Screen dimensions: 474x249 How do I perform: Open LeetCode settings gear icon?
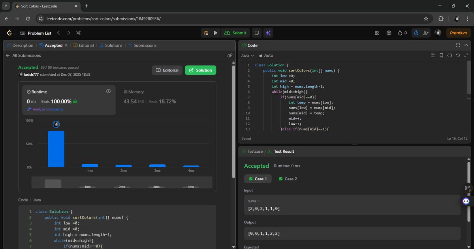point(389,33)
